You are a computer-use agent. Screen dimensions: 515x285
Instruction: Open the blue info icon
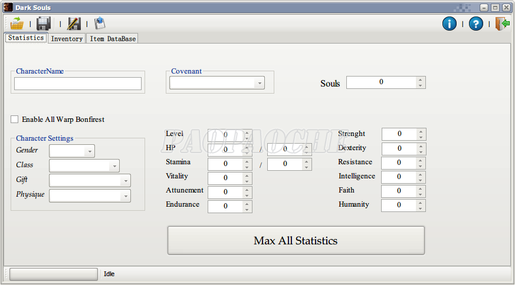(x=450, y=24)
